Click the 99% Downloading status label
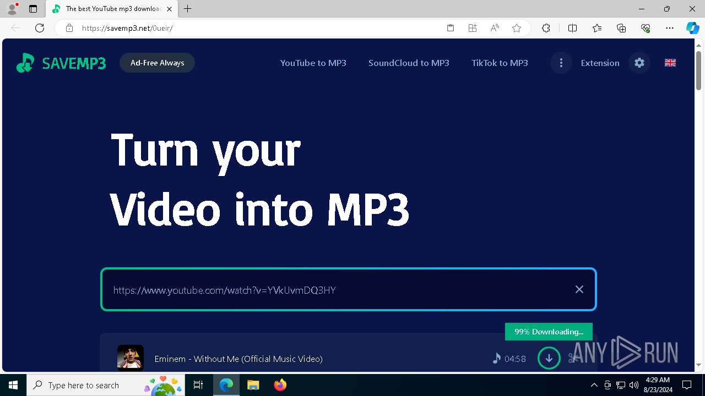The width and height of the screenshot is (705, 396). [x=549, y=332]
